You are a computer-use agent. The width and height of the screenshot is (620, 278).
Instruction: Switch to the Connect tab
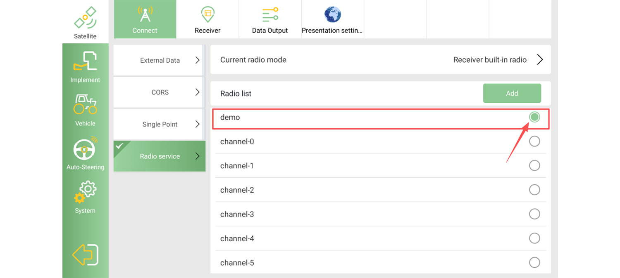[x=145, y=19]
